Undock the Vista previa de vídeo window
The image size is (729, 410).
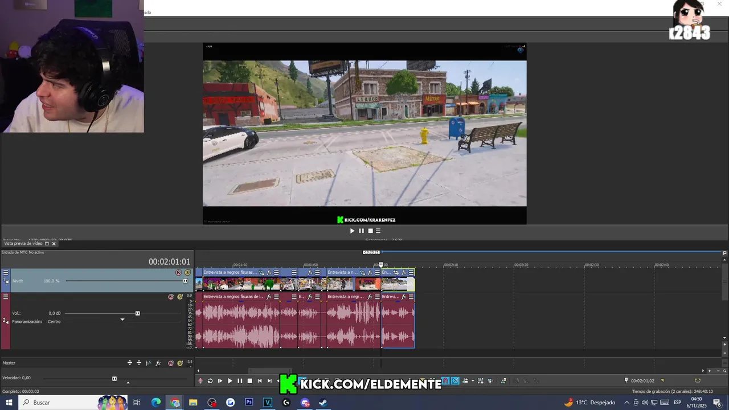point(47,244)
